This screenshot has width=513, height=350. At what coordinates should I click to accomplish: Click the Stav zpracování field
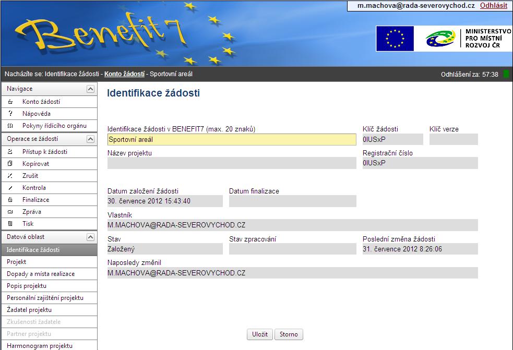click(292, 249)
